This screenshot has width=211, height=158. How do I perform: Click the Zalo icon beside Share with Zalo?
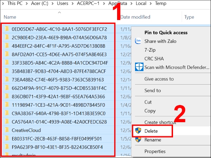click(138, 41)
